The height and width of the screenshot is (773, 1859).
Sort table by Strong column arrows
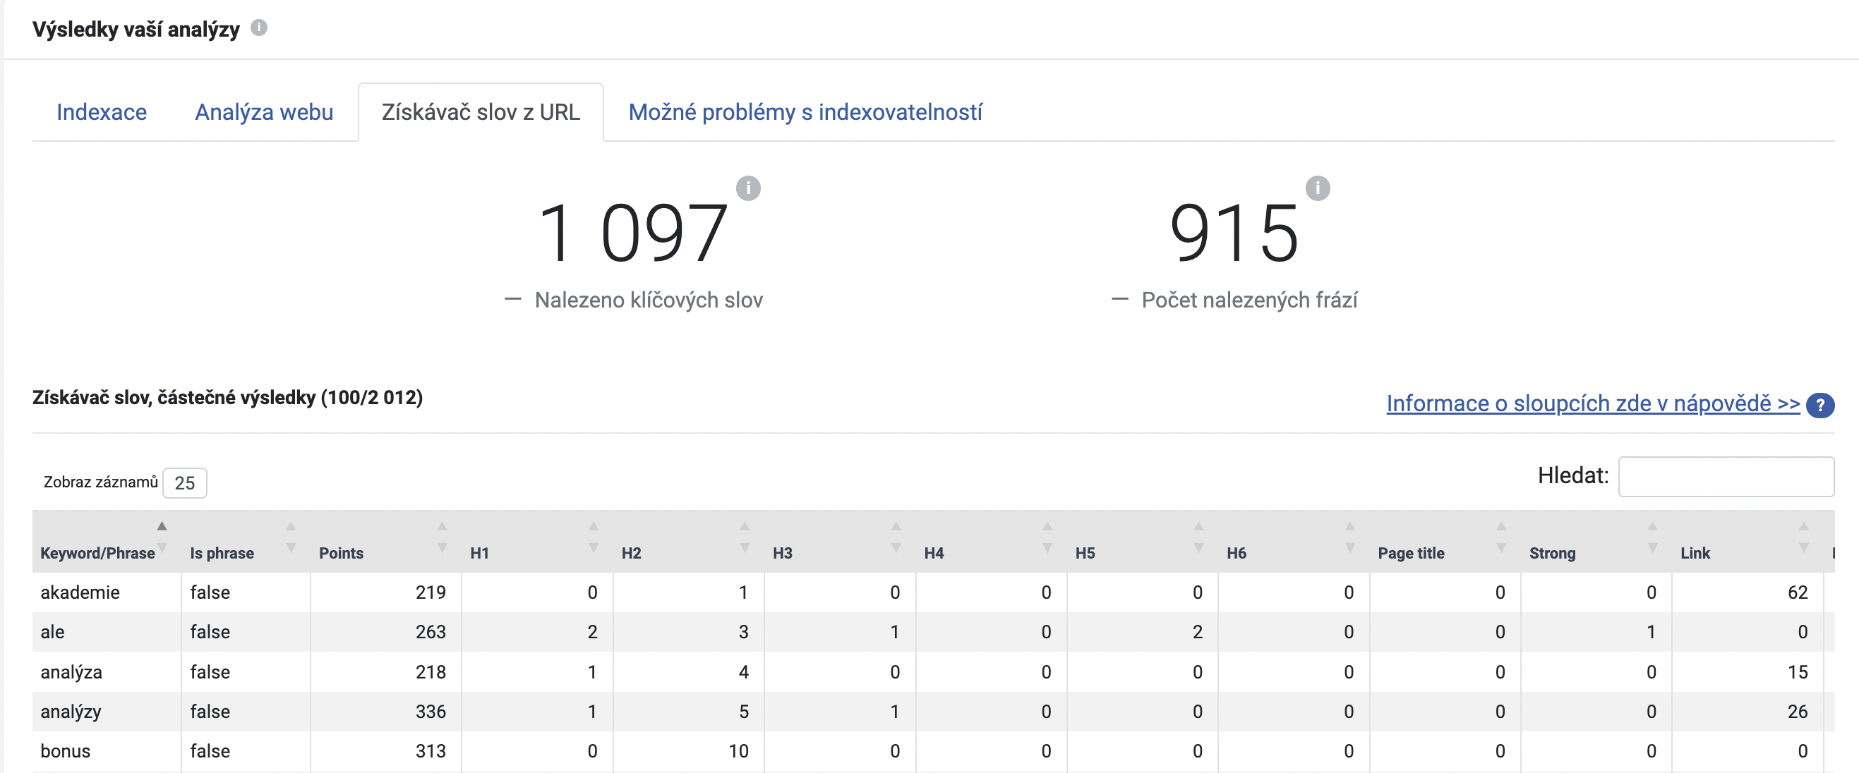pos(1652,537)
